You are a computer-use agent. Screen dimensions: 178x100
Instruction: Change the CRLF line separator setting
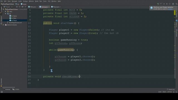point(164,92)
